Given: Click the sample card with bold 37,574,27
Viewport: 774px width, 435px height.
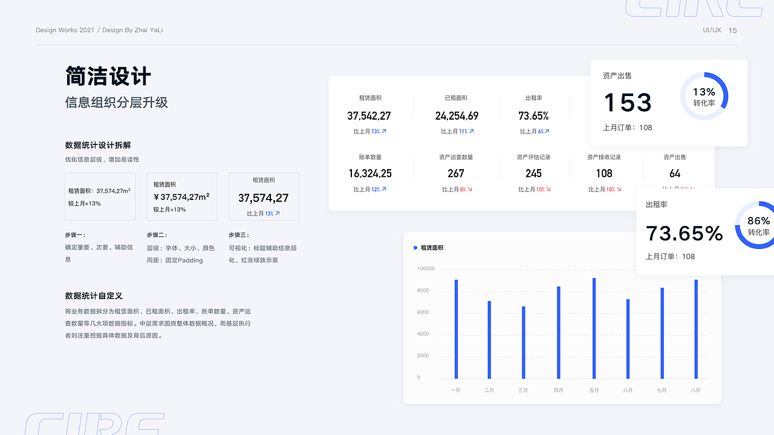Looking at the screenshot, I should click(x=264, y=196).
